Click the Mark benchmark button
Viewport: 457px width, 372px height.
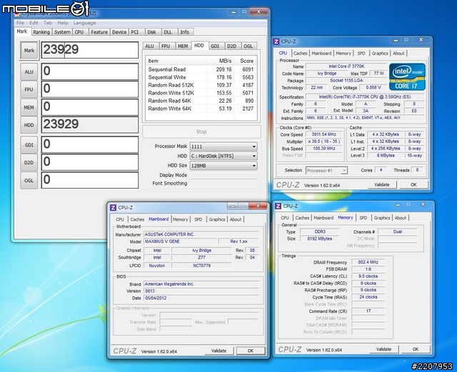29,51
